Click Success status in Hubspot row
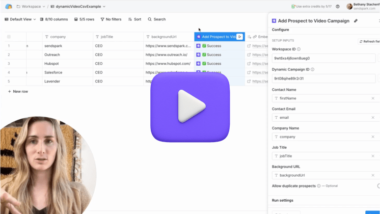This screenshot has width=380, height=214. coord(211,64)
